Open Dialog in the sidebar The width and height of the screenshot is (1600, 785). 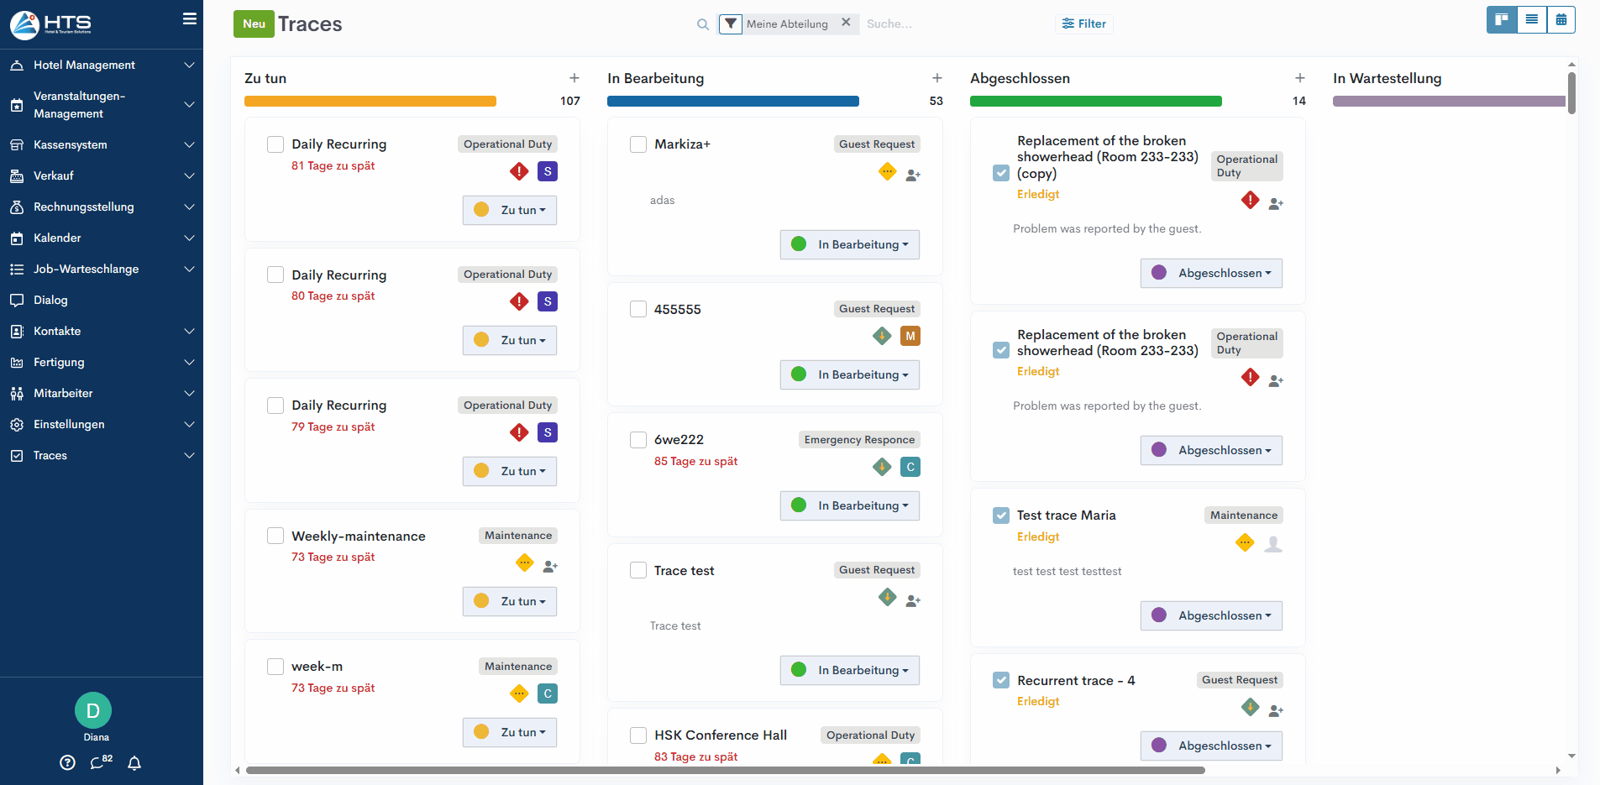point(50,300)
